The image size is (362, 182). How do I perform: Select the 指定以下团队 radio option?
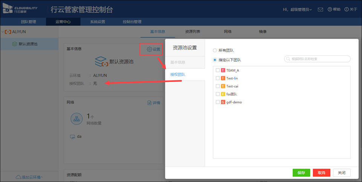[215, 59]
